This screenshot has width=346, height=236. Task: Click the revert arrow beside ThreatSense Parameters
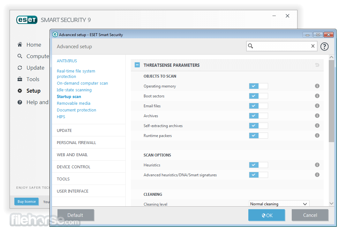(x=317, y=65)
